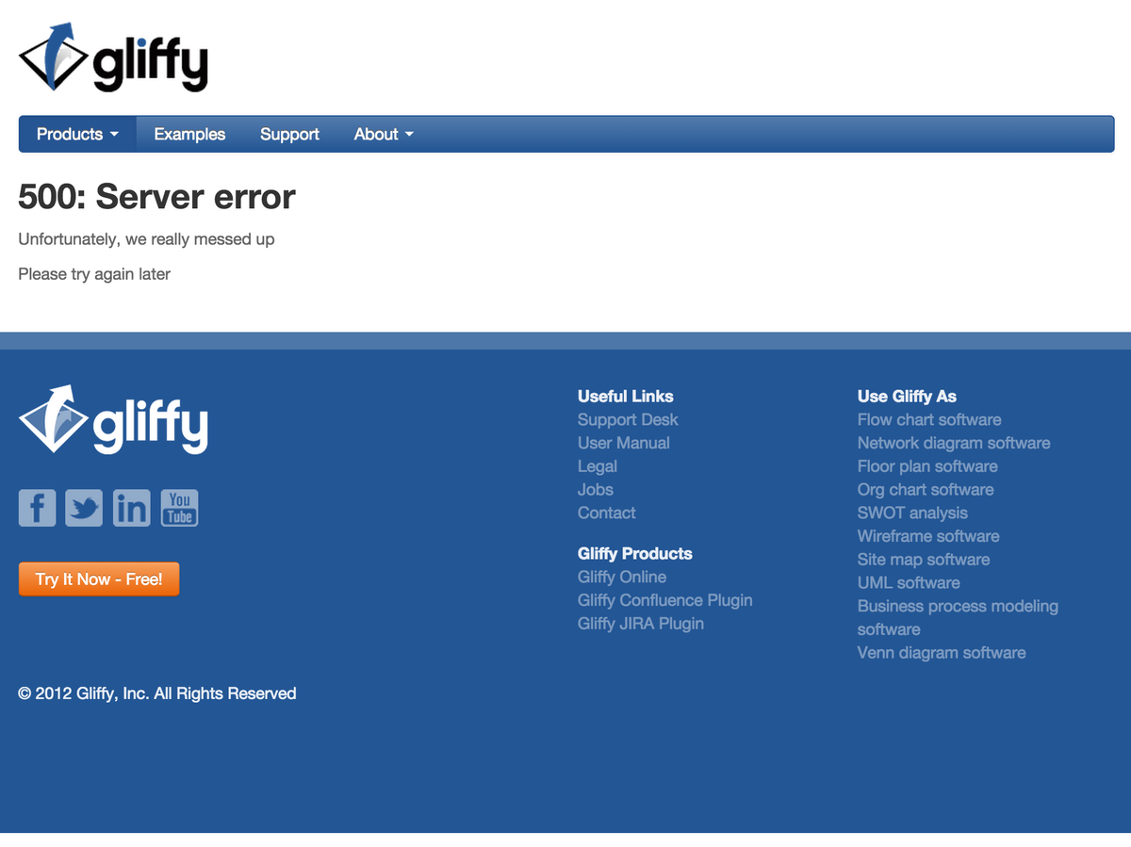This screenshot has width=1131, height=847.
Task: Open Floor plan software link
Action: (927, 466)
